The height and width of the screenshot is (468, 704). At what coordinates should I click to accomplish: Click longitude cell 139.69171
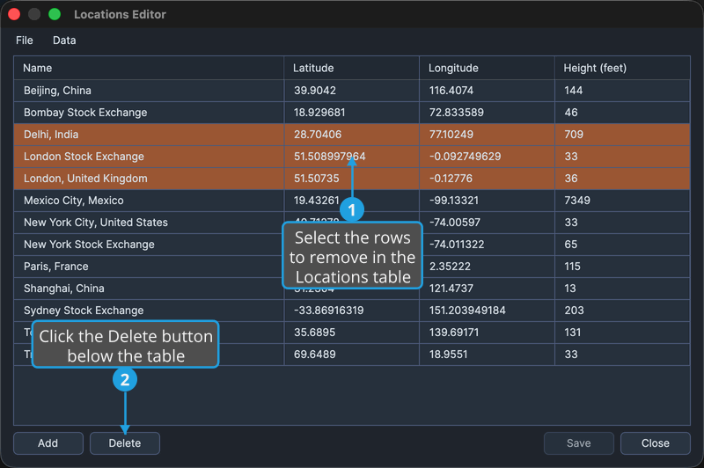point(487,332)
